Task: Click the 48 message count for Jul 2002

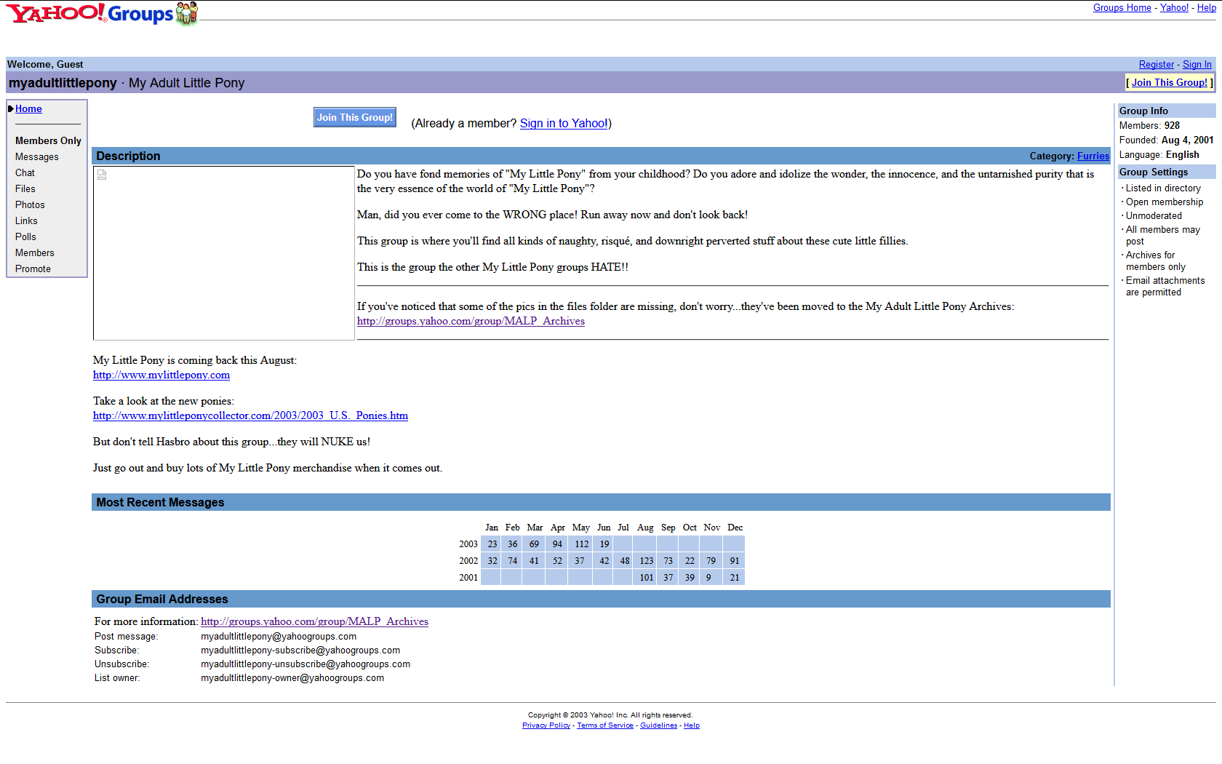Action: (x=625, y=561)
